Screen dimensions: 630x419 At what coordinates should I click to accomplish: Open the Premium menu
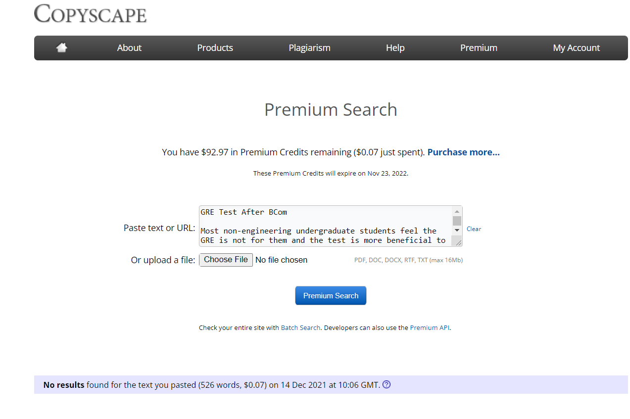(x=479, y=48)
